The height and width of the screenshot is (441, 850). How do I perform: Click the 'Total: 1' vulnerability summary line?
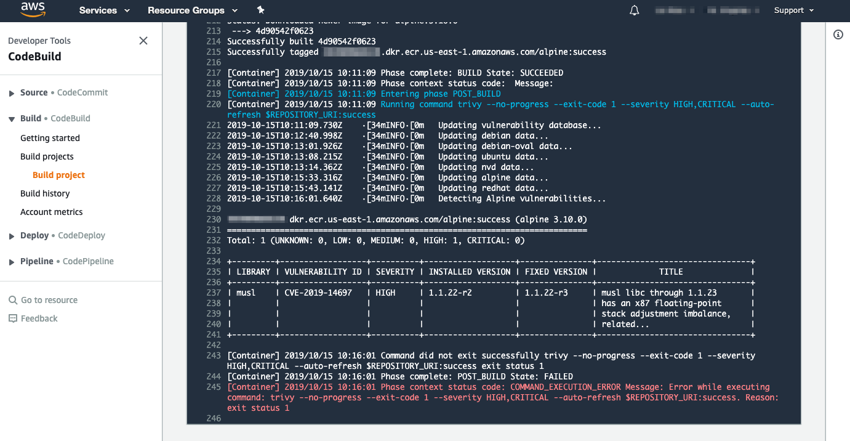click(376, 240)
